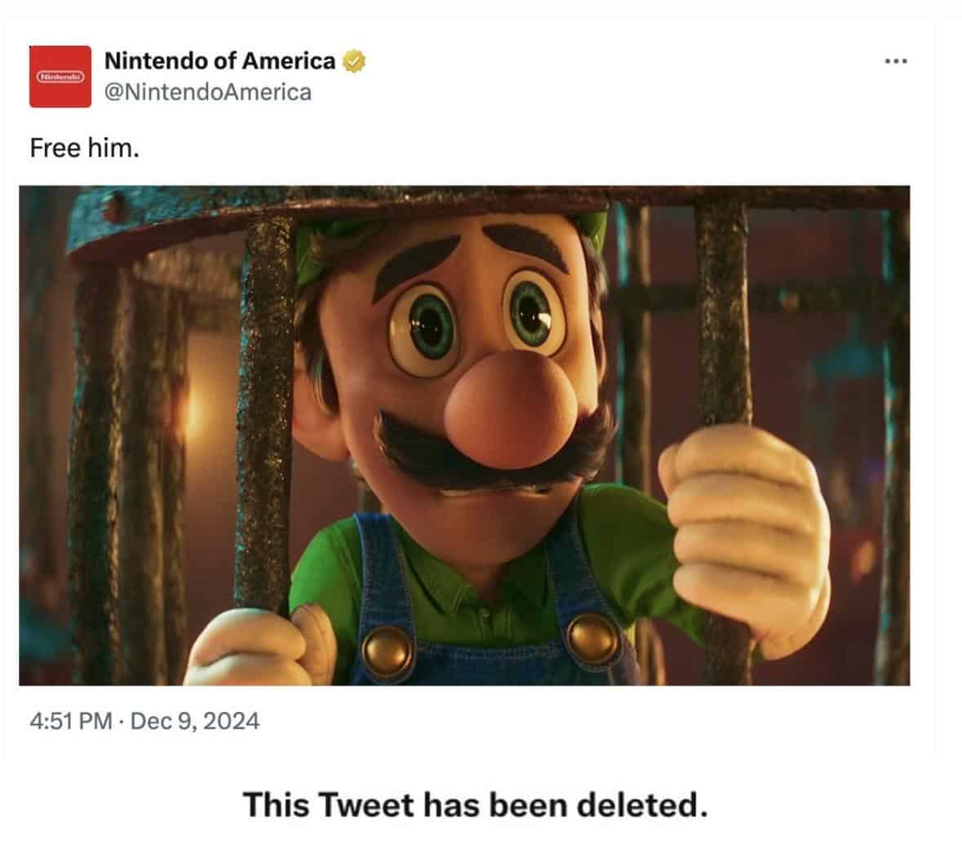Click the right gold overall button

592,636
